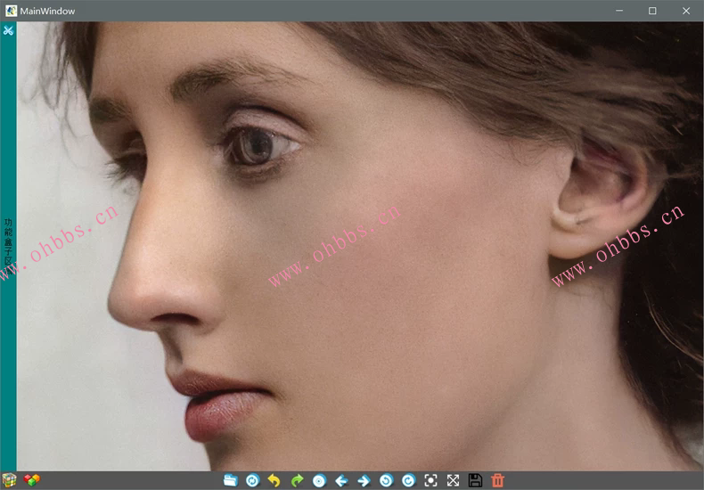Click the scissors icon in the sidebar

click(x=8, y=31)
